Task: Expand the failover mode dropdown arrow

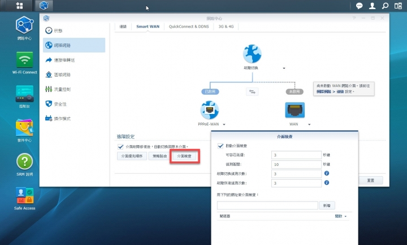Action: (284, 68)
